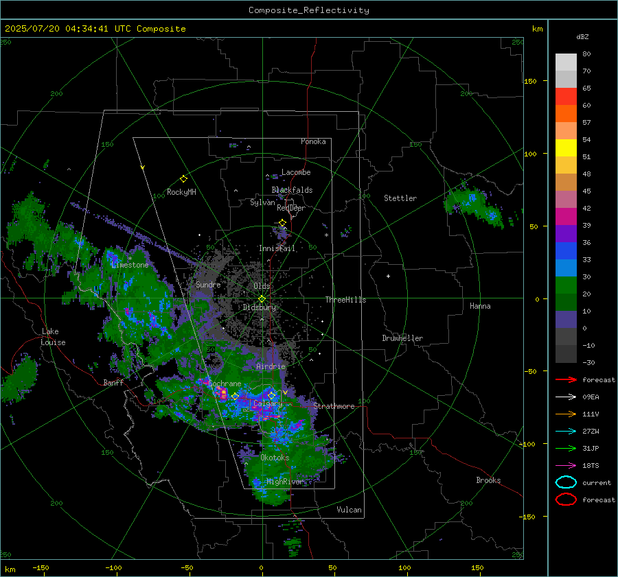The height and width of the screenshot is (577, 618).
Task: Click the Lacombe town label
Action: click(x=296, y=172)
